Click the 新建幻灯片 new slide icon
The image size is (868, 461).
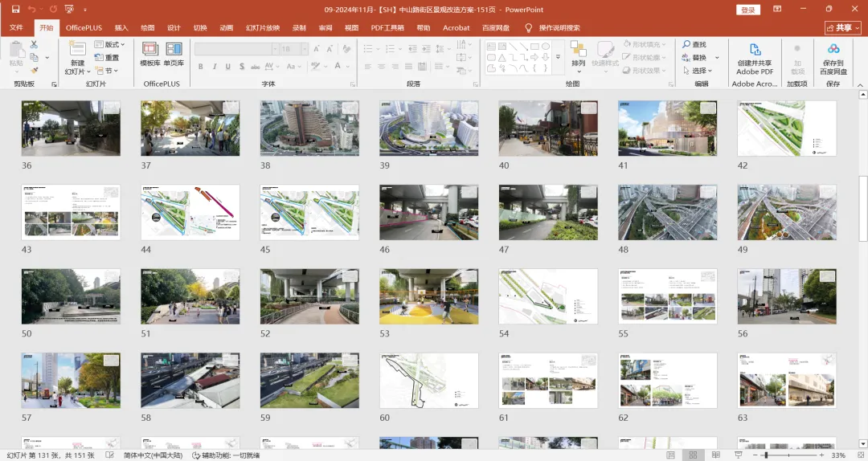(77, 49)
